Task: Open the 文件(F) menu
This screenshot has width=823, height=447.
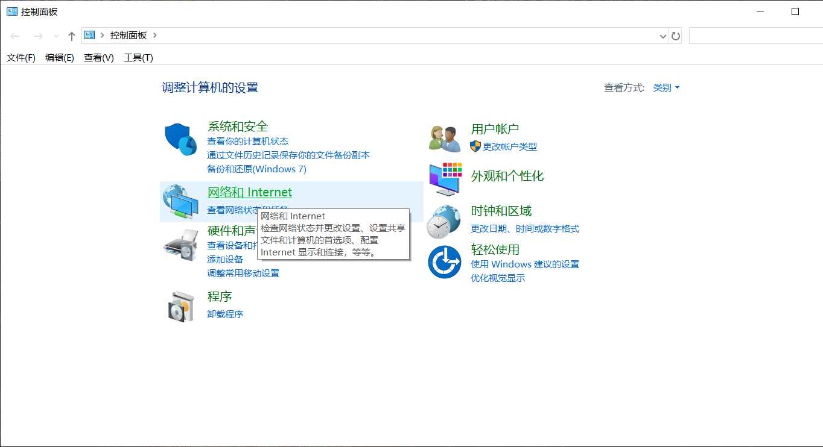Action: [21, 58]
